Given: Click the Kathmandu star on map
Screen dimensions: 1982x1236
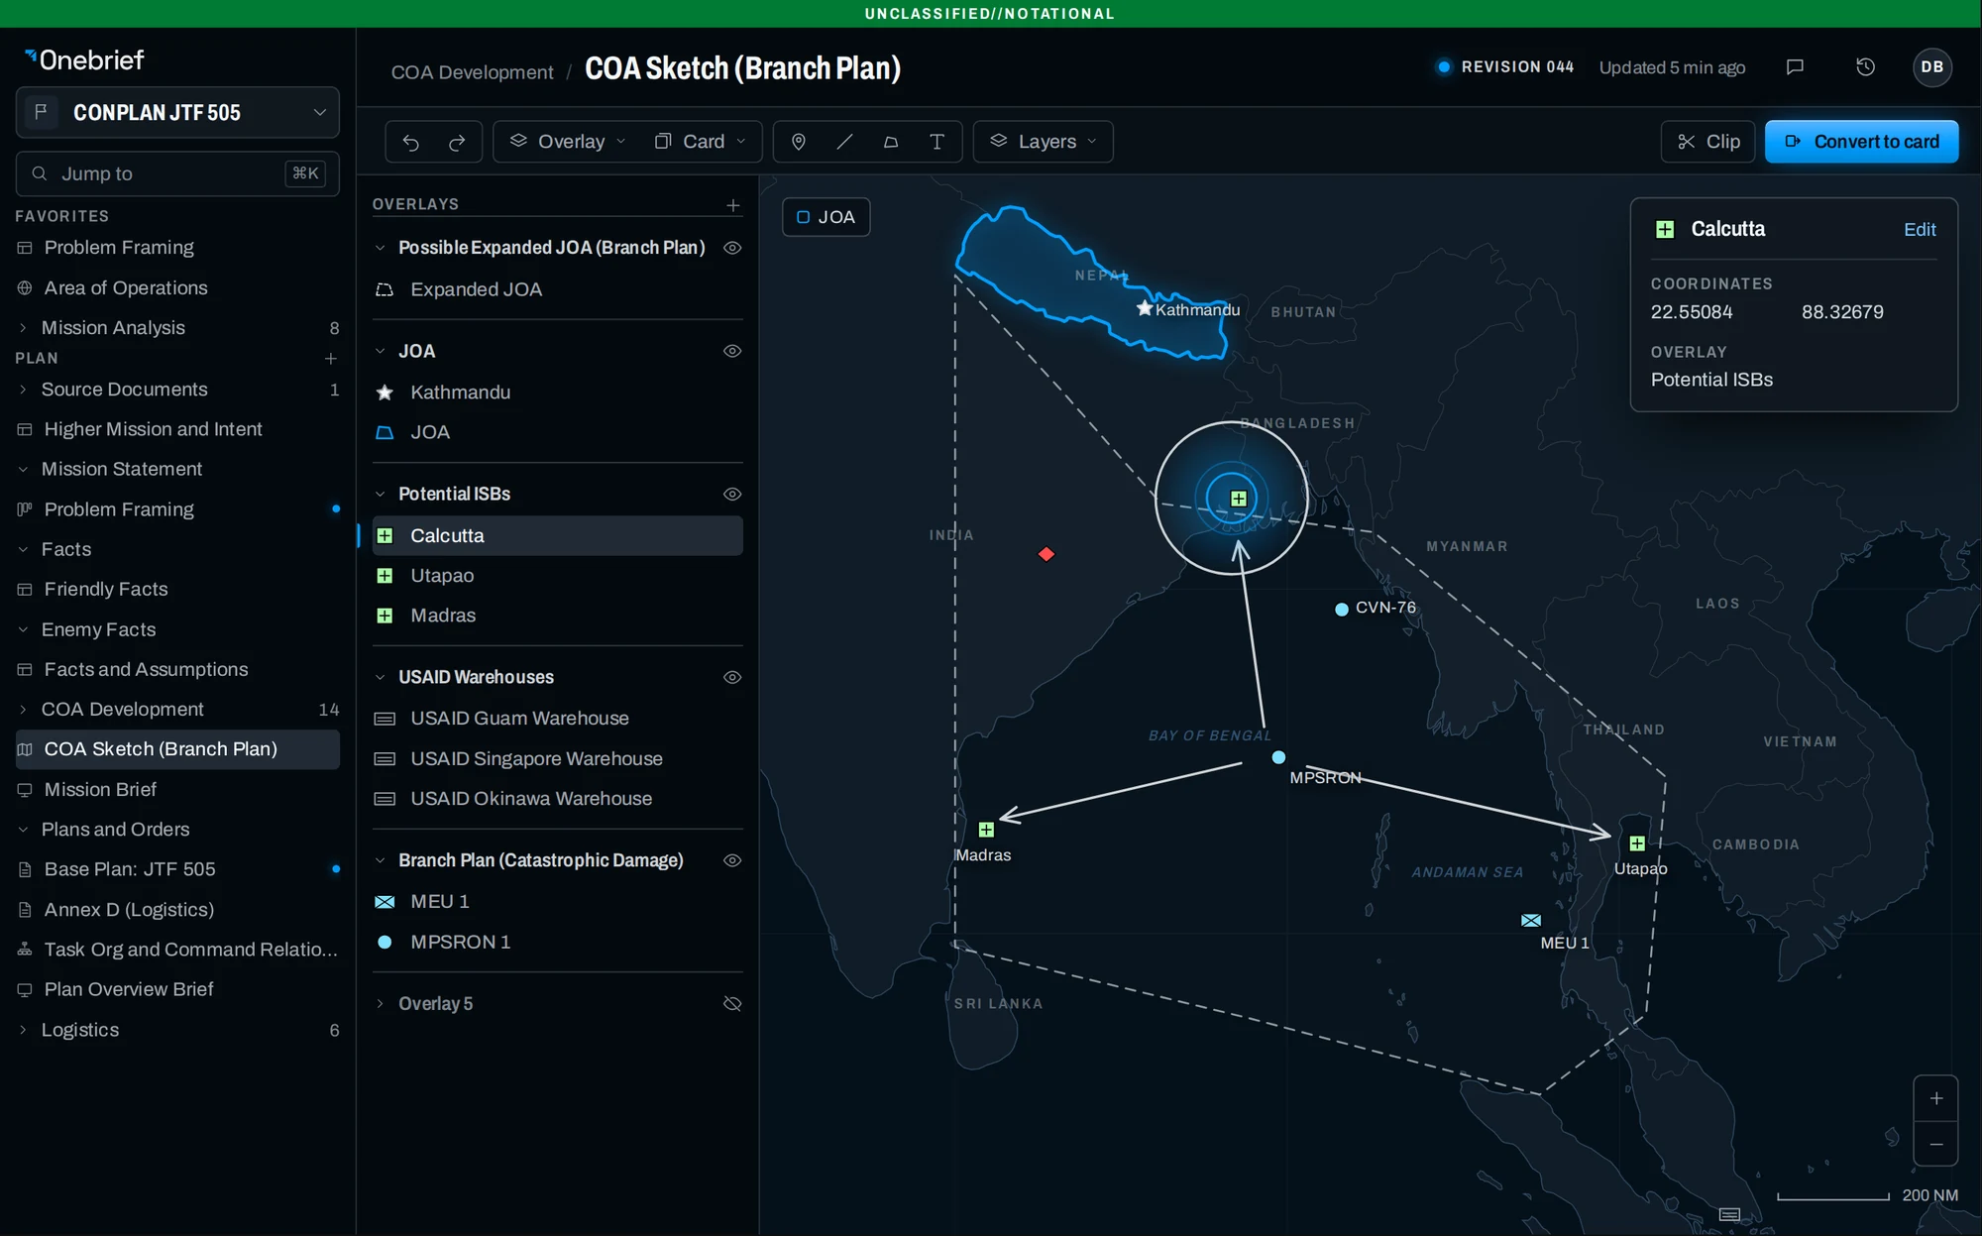Looking at the screenshot, I should [x=1145, y=308].
